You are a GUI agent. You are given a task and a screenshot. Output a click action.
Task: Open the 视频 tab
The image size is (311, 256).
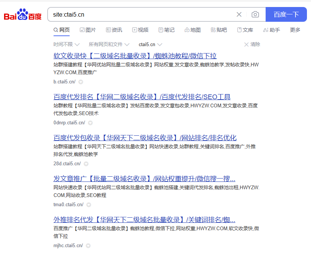[x=140, y=30]
